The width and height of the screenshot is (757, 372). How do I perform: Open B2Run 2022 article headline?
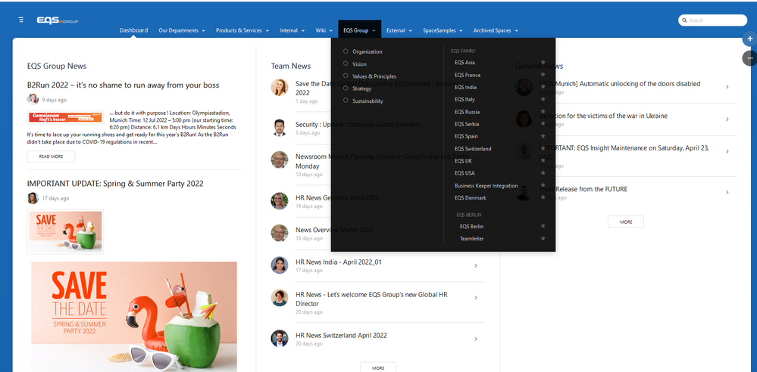coord(123,85)
